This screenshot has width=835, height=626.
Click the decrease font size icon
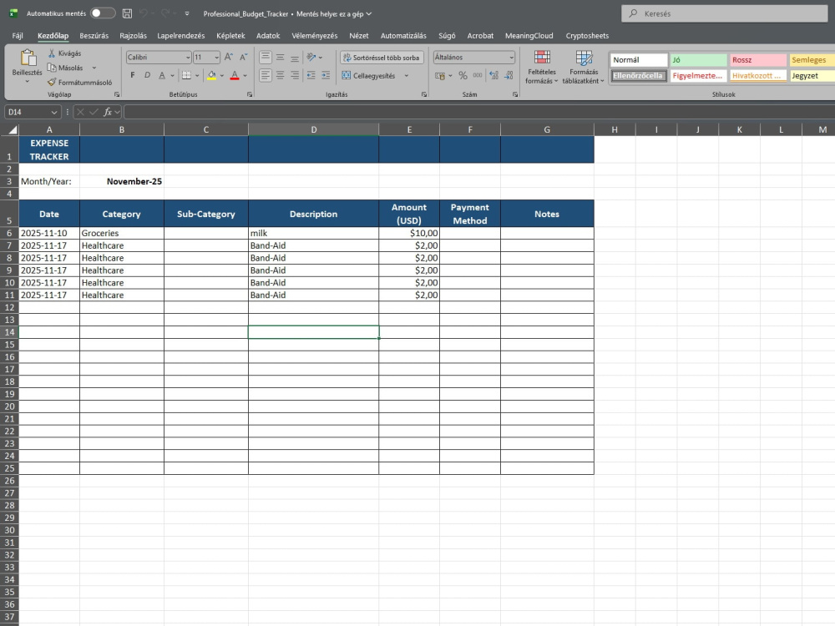coord(243,57)
